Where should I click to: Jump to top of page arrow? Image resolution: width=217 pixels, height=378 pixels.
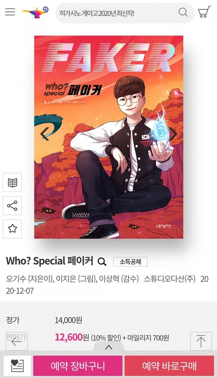click(x=201, y=341)
